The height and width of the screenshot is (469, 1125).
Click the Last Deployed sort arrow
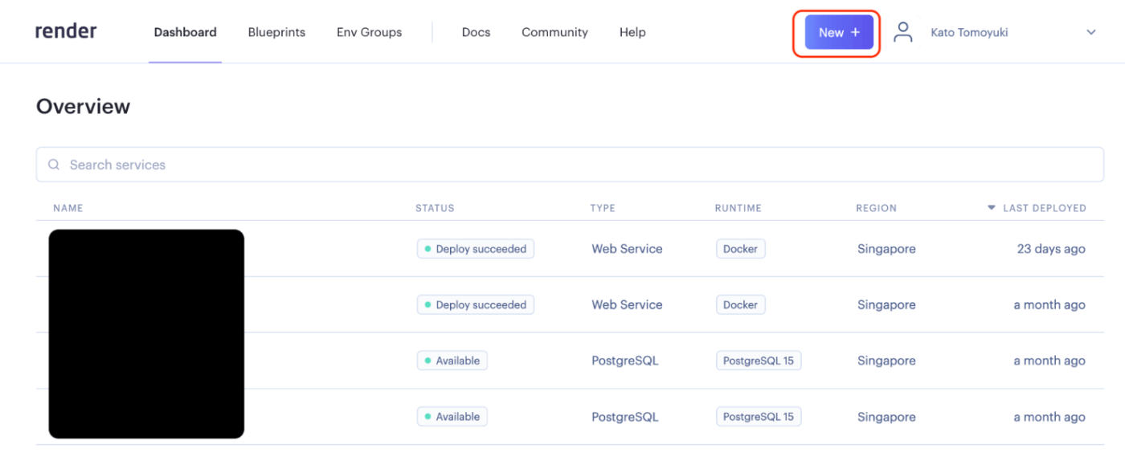click(x=992, y=208)
